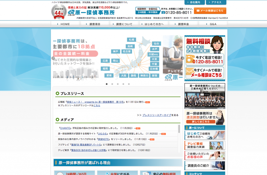Click the 原一探偵事務所 logo
267x175 pixels.
(x=91, y=12)
